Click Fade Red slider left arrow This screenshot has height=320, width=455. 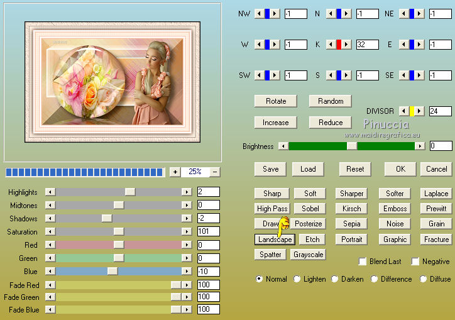[x=50, y=285]
